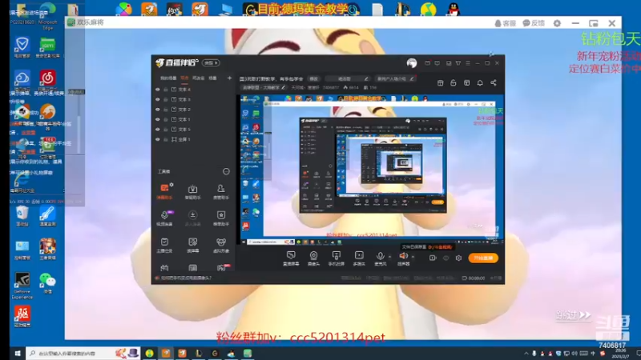The width and height of the screenshot is (641, 360).
Task: Click the Windows taskbar search box
Action: point(83,353)
